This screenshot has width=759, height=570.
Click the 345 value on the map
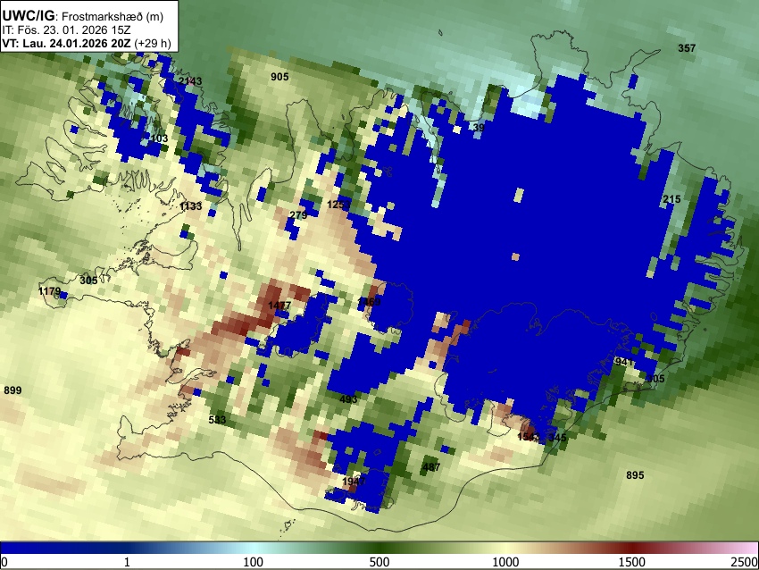pyautogui.click(x=557, y=437)
